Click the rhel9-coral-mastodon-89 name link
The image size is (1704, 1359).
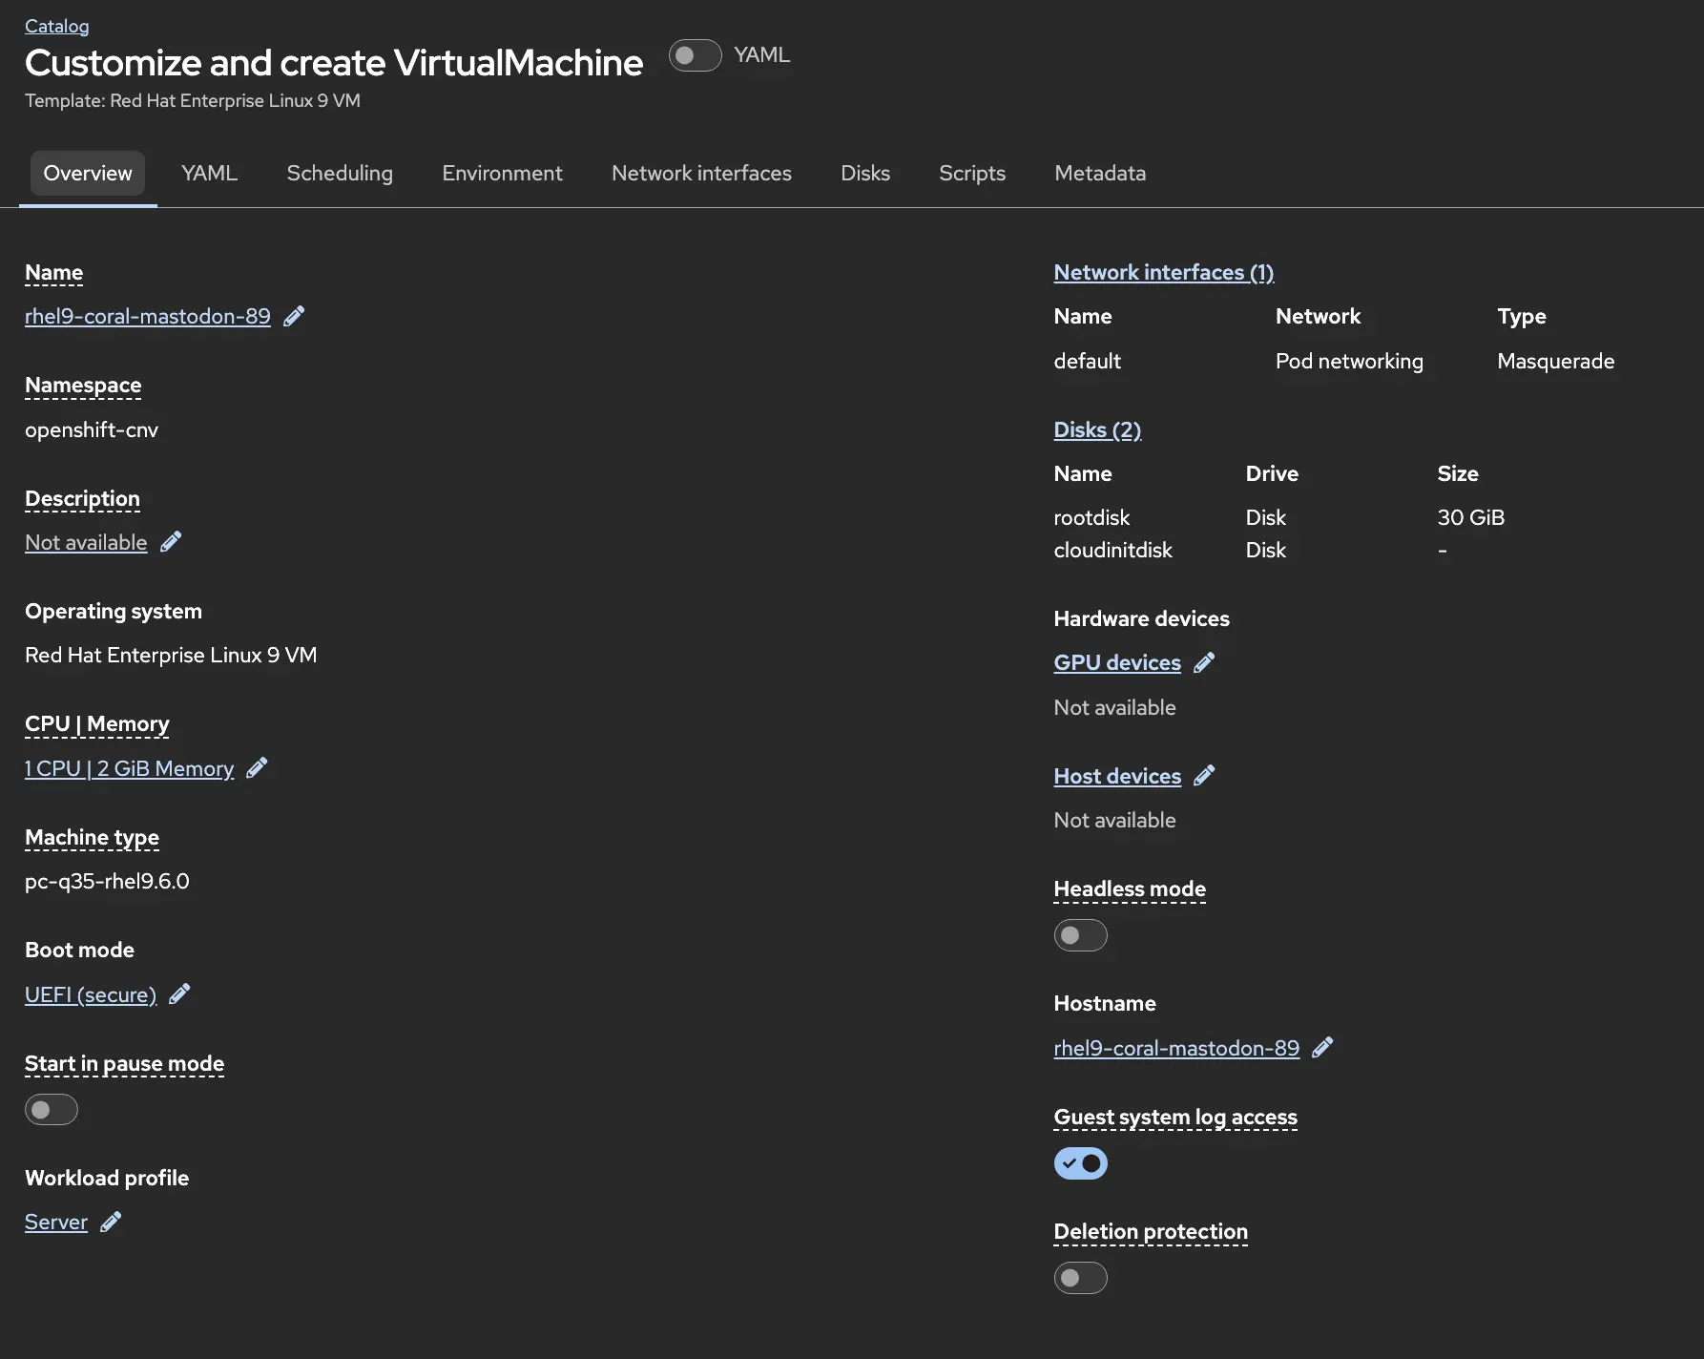coord(148,316)
